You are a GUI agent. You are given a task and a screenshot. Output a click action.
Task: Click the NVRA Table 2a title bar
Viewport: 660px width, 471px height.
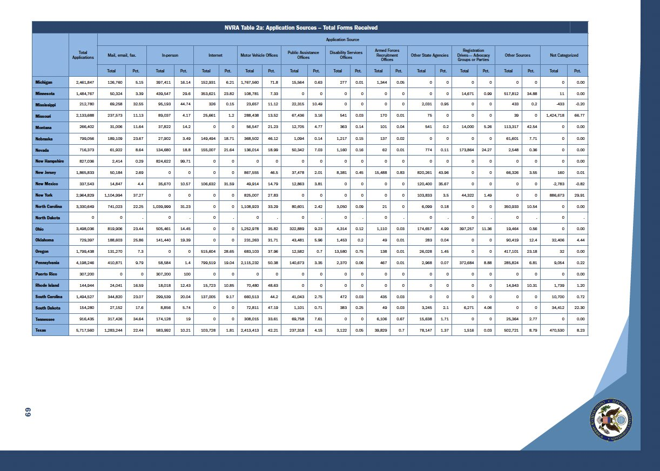(x=301, y=28)
